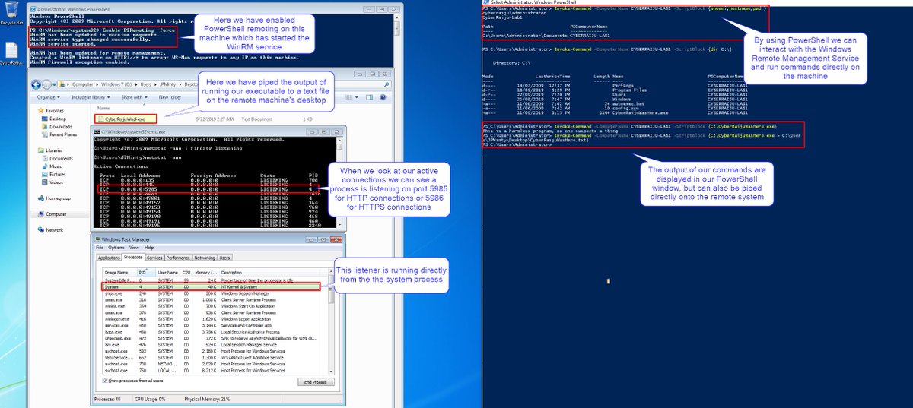This screenshot has height=408, width=913.
Task: Select Homegroup in Explorer sidebar
Action: [55, 198]
